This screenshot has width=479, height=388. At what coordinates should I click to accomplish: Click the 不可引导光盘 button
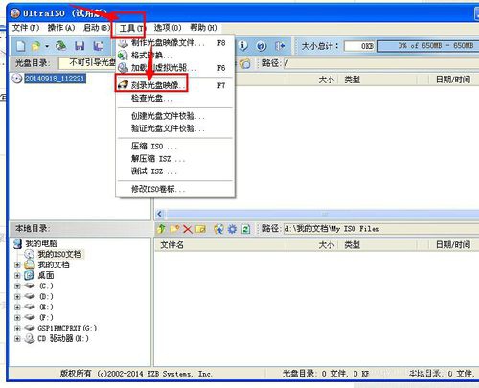87,63
